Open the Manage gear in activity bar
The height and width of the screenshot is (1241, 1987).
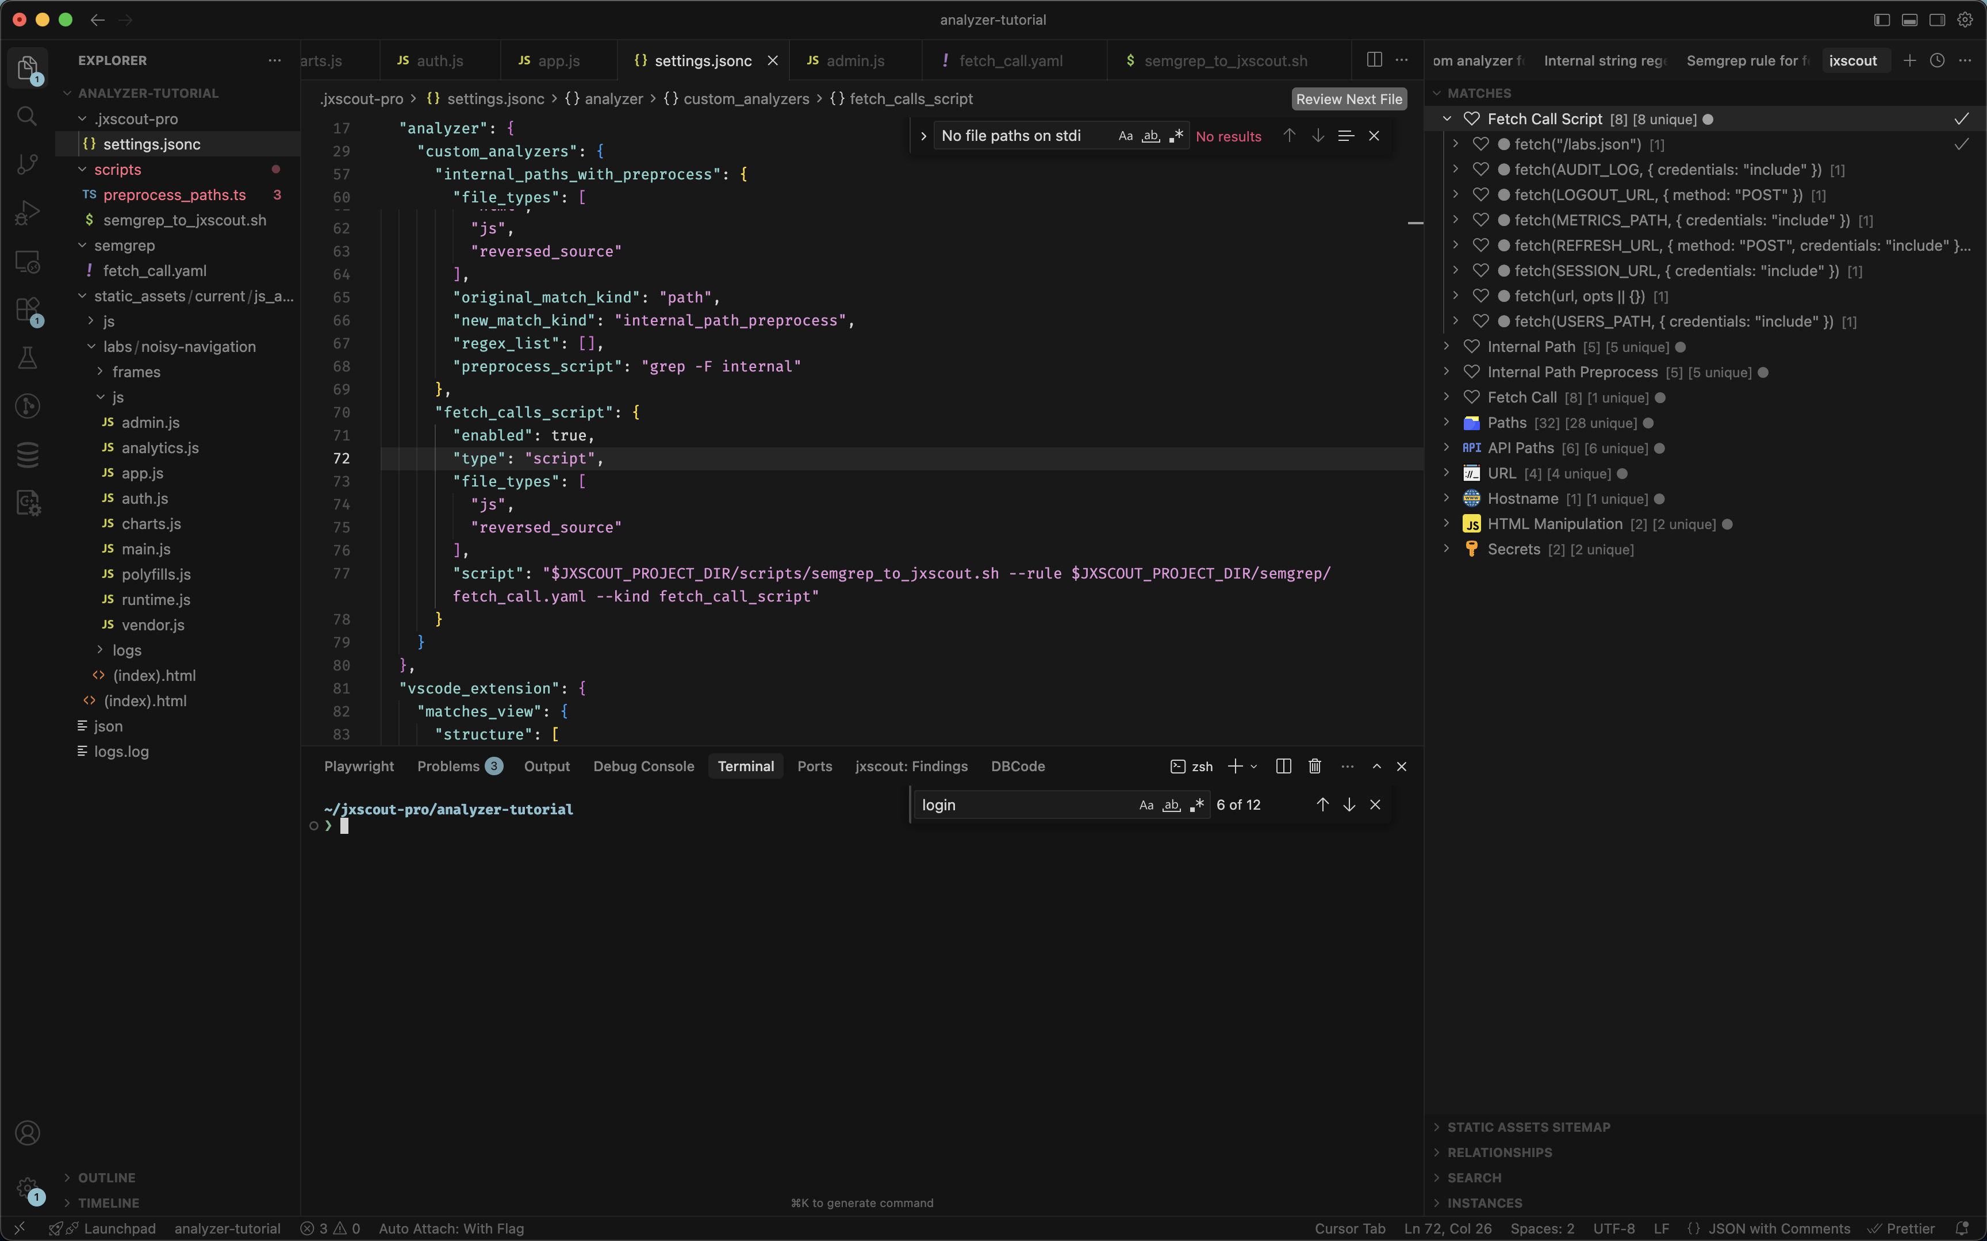pyautogui.click(x=27, y=1188)
